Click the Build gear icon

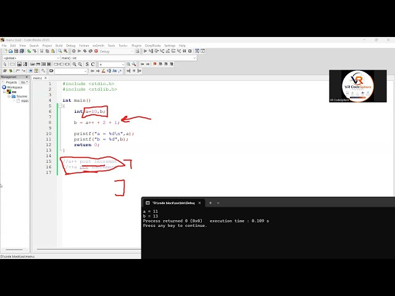(x=74, y=51)
